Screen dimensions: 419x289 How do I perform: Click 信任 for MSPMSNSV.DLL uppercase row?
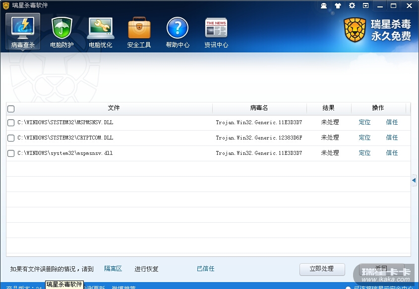[392, 122]
